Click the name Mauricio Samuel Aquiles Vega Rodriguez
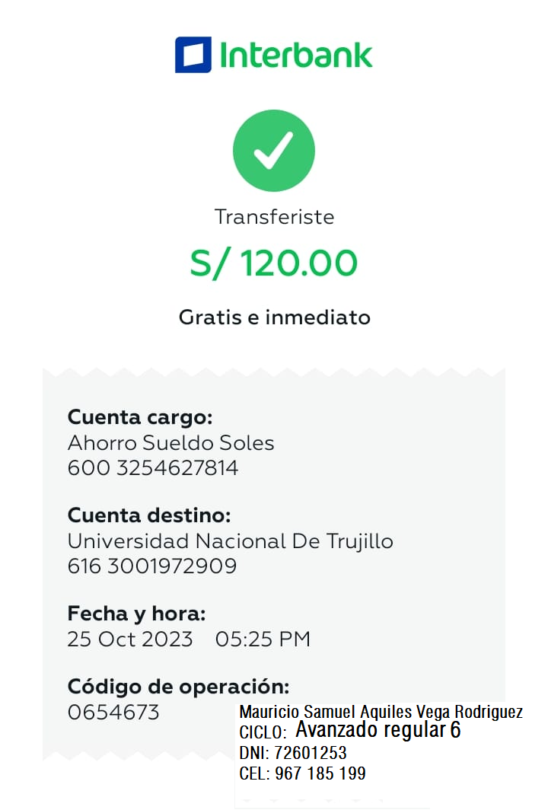The width and height of the screenshot is (548, 810). (381, 713)
